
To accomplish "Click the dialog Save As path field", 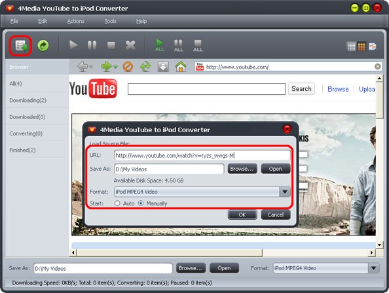I will [169, 169].
